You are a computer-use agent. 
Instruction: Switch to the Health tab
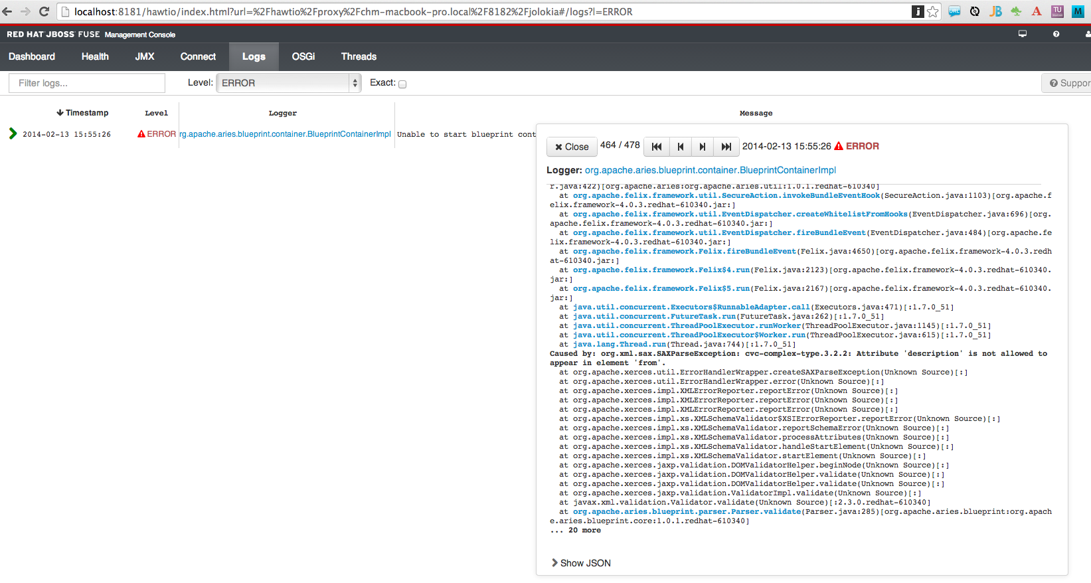[95, 56]
